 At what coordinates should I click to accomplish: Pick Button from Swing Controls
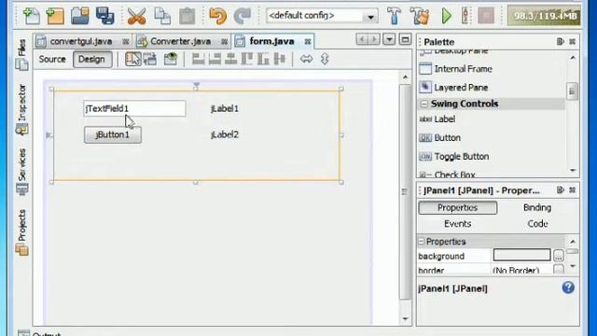click(x=448, y=138)
